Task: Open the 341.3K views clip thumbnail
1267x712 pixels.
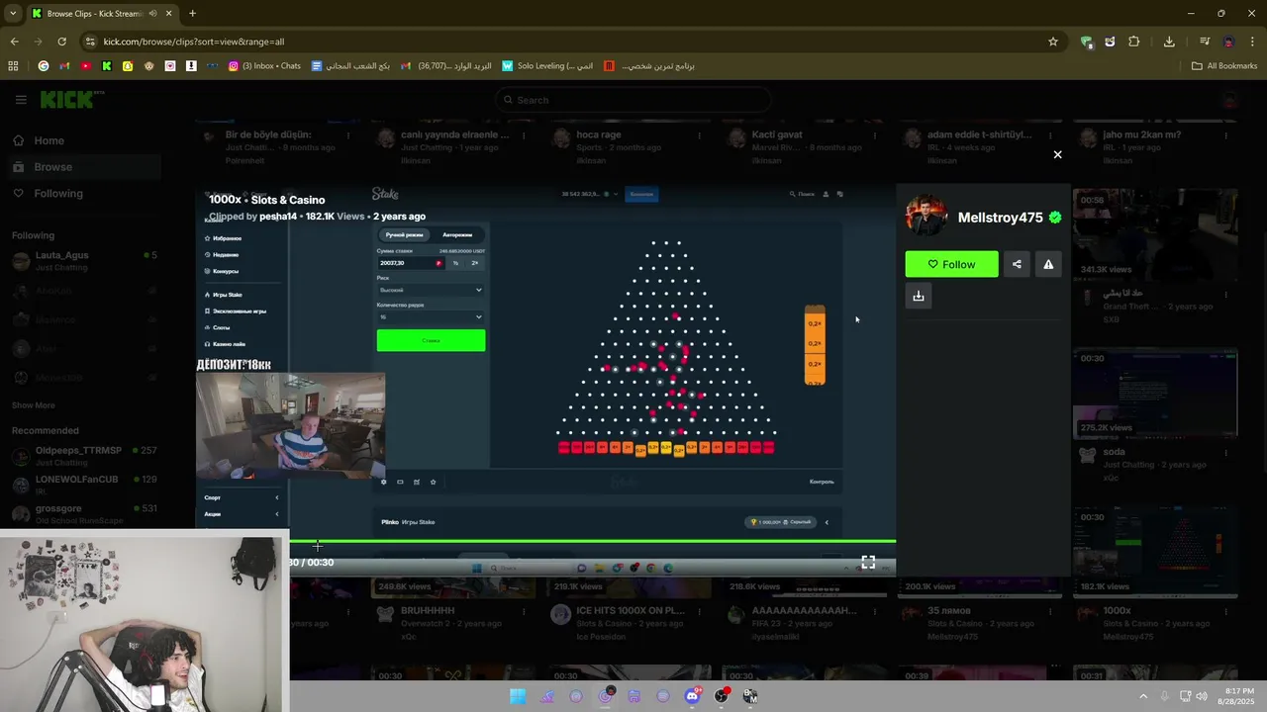Action: [x=1155, y=233]
